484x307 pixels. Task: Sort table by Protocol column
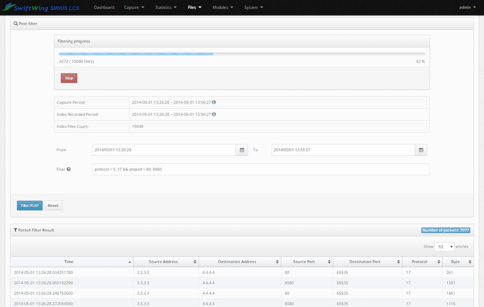422,261
